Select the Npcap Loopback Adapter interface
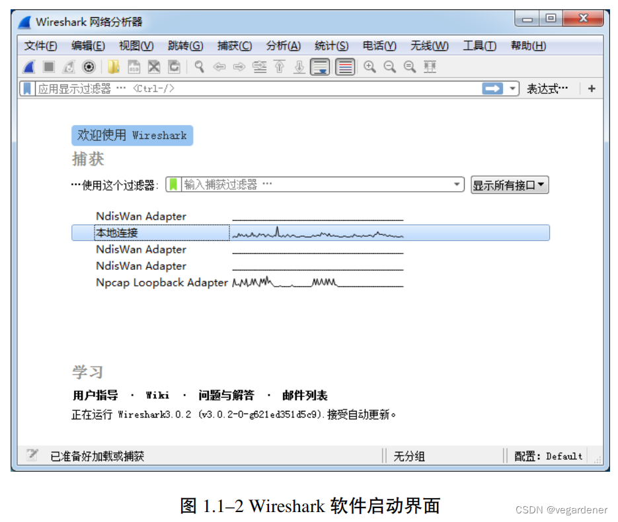 pyautogui.click(x=162, y=283)
